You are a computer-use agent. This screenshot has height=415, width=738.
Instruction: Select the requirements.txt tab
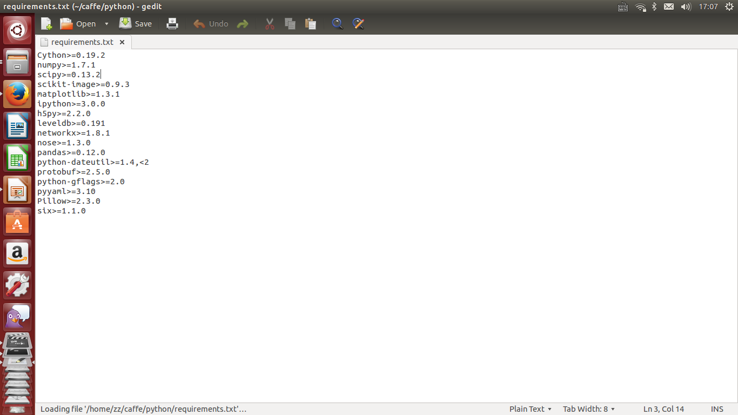[82, 42]
